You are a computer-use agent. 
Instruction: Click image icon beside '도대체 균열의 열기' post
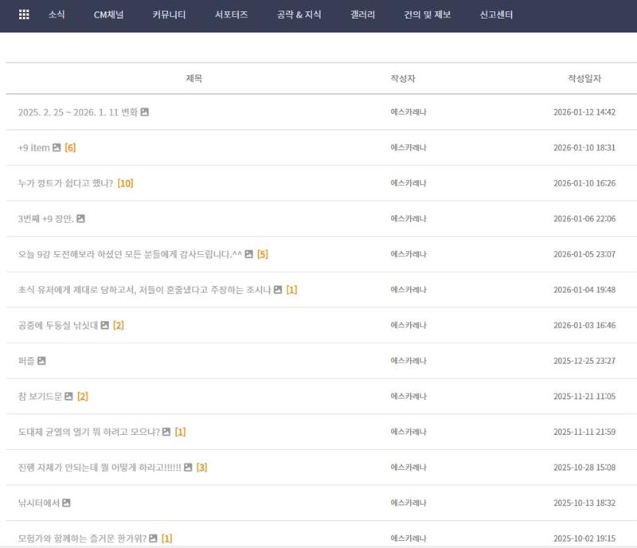click(x=166, y=432)
